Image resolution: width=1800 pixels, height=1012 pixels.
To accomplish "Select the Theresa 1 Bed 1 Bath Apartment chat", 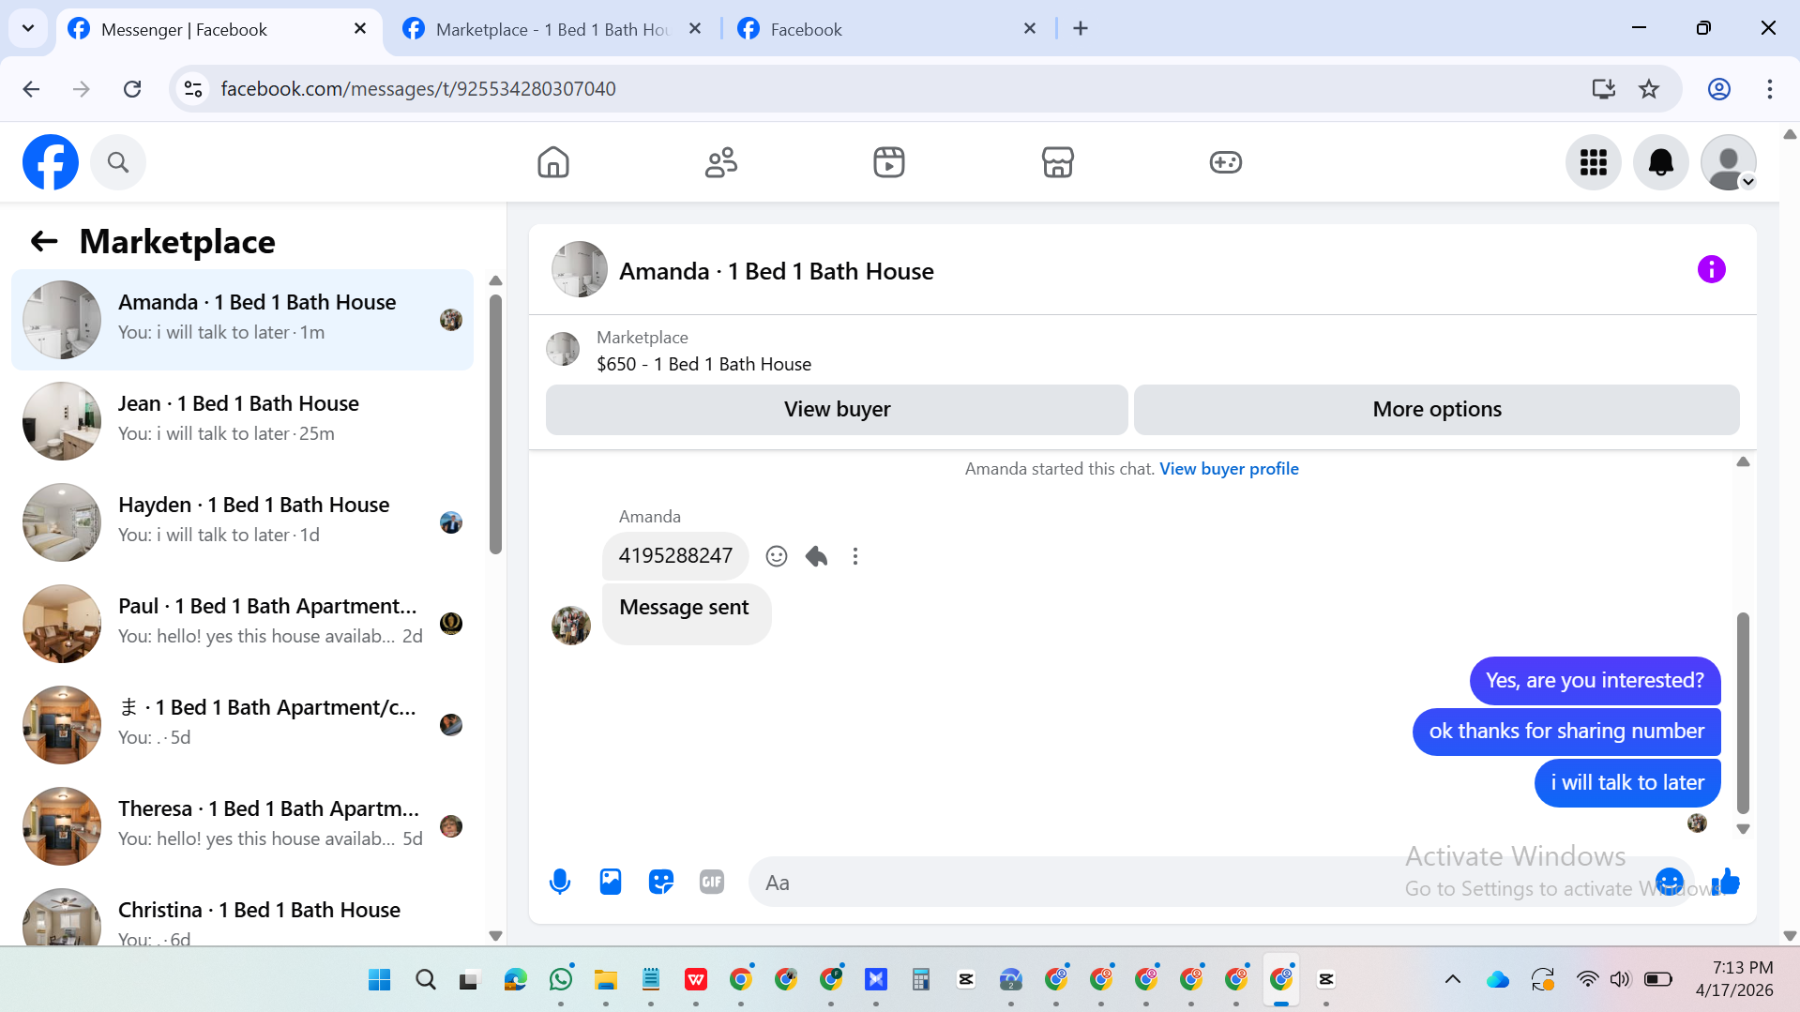I will (242, 826).
